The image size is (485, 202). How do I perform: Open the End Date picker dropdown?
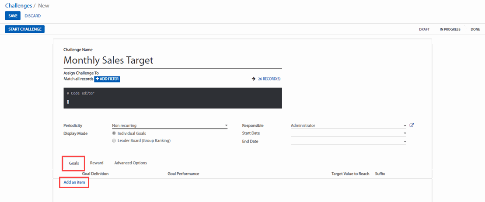tap(405, 142)
